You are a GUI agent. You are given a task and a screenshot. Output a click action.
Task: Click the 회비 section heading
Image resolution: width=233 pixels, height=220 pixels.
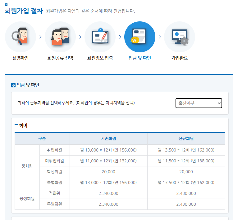click(x=23, y=125)
